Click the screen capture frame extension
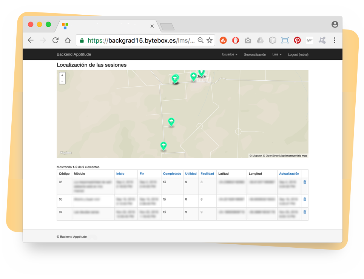Image resolution: width=364 pixels, height=279 pixels. [285, 40]
